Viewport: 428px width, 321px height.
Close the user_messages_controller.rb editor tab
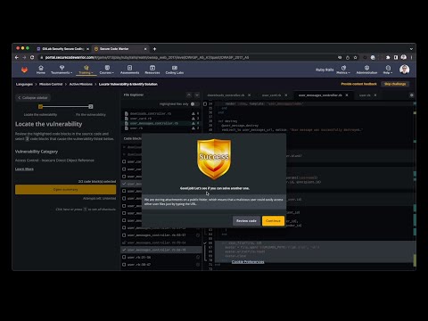click(x=347, y=95)
